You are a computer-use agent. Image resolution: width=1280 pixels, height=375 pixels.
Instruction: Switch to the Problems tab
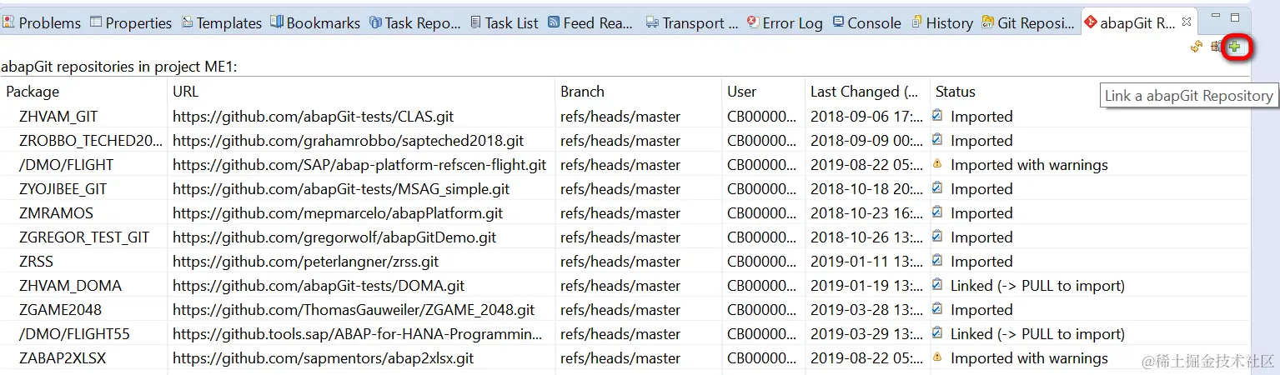[x=42, y=23]
